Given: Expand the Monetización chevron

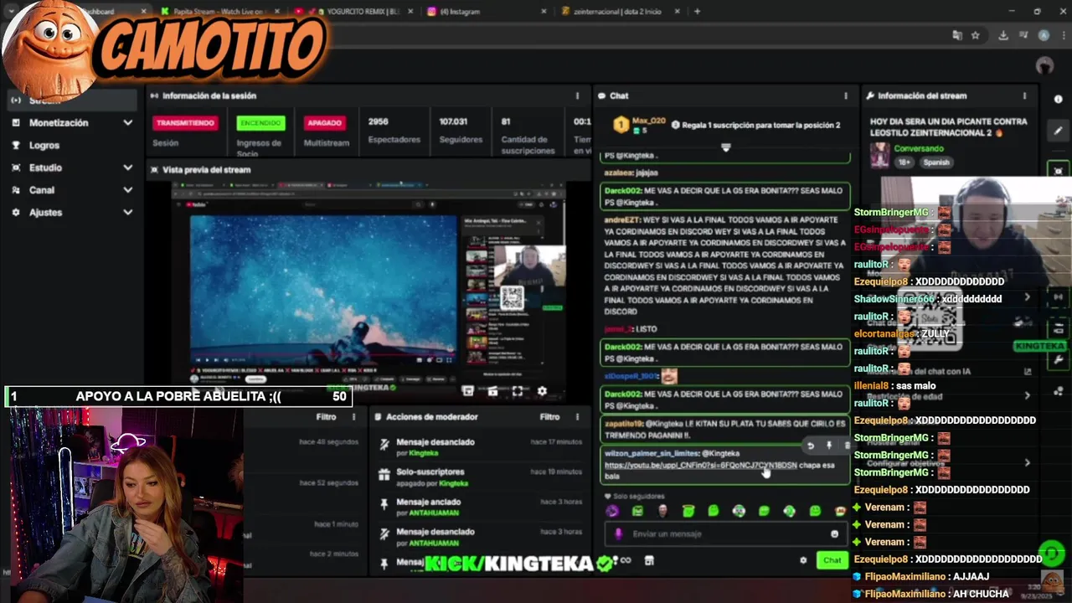Looking at the screenshot, I should click(127, 122).
